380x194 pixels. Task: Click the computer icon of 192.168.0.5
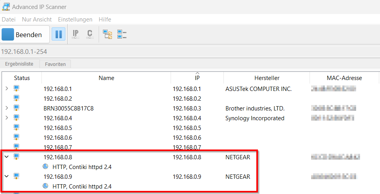(16, 127)
